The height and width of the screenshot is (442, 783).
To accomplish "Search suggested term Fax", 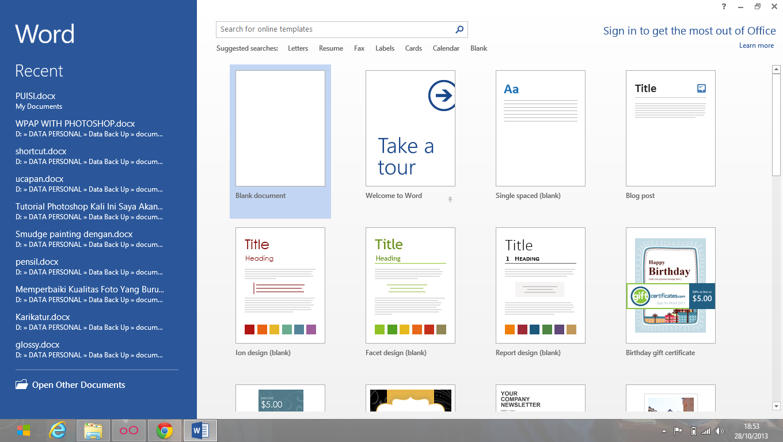I will (359, 48).
